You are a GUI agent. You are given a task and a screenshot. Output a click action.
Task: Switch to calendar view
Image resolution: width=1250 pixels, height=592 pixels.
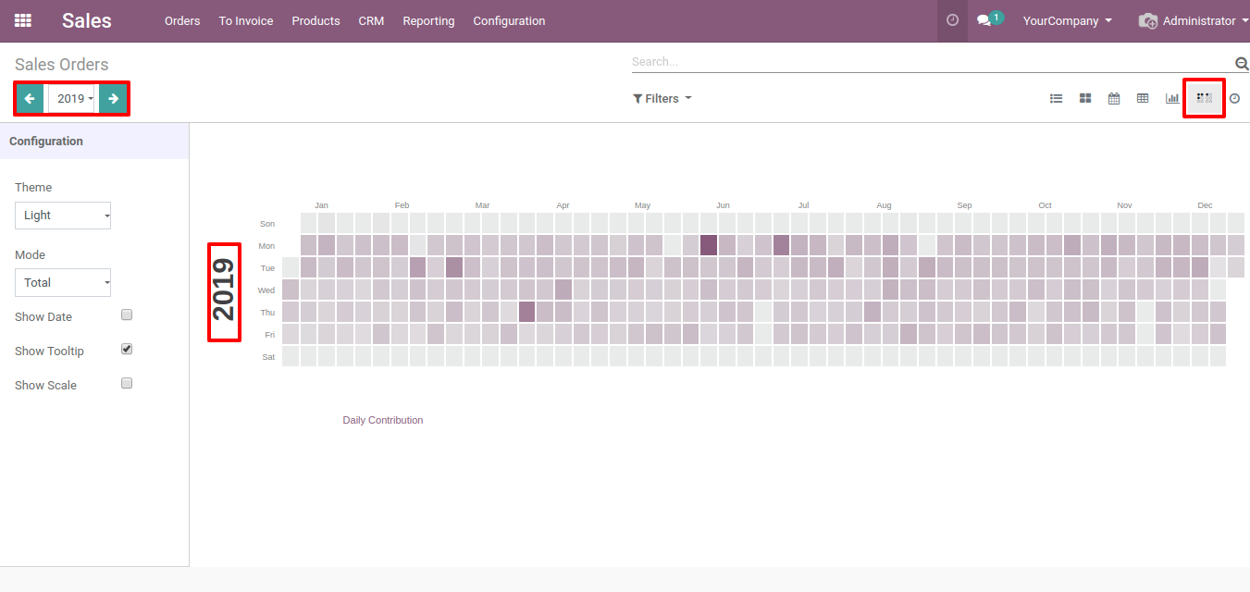[x=1114, y=98]
